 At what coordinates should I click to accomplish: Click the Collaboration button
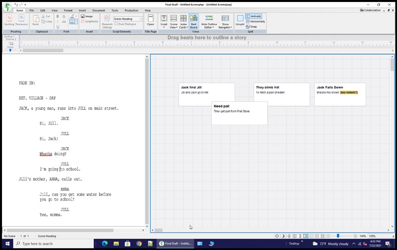coord(369,10)
